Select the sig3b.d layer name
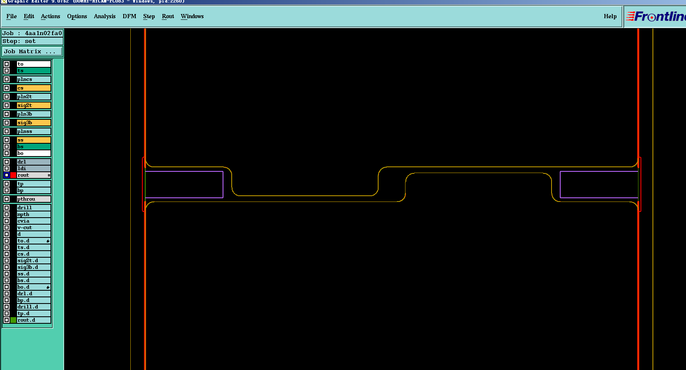The width and height of the screenshot is (686, 370). (x=34, y=267)
